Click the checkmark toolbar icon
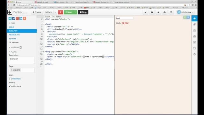The image size is (204, 115). (x=145, y=12)
